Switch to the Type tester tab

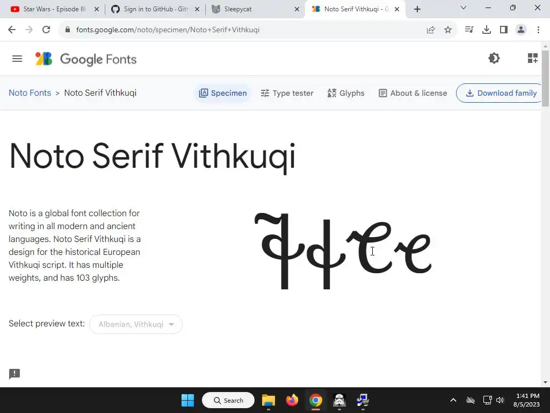pyautogui.click(x=287, y=93)
